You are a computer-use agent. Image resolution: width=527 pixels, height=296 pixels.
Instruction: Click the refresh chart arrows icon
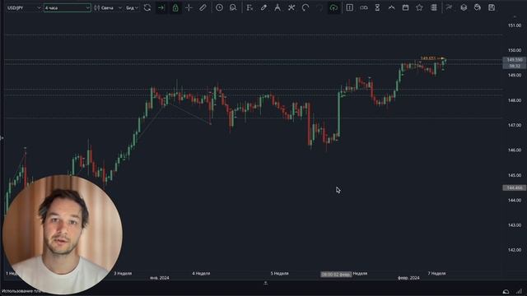pos(147,7)
